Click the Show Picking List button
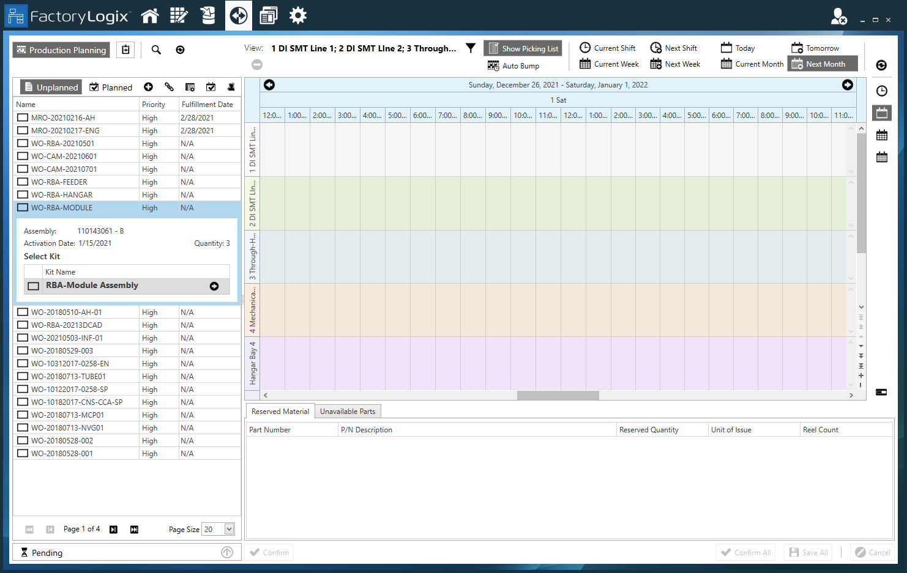The height and width of the screenshot is (573, 907). point(523,48)
